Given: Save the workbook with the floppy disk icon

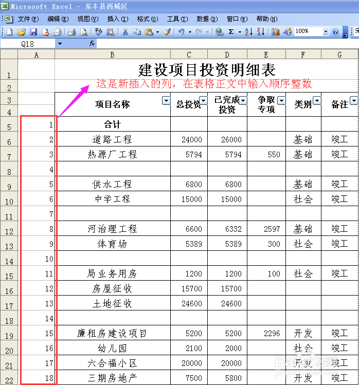Looking at the screenshot, I should (x=33, y=32).
